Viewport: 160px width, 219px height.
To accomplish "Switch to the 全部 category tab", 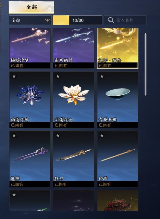I will click(x=31, y=7).
